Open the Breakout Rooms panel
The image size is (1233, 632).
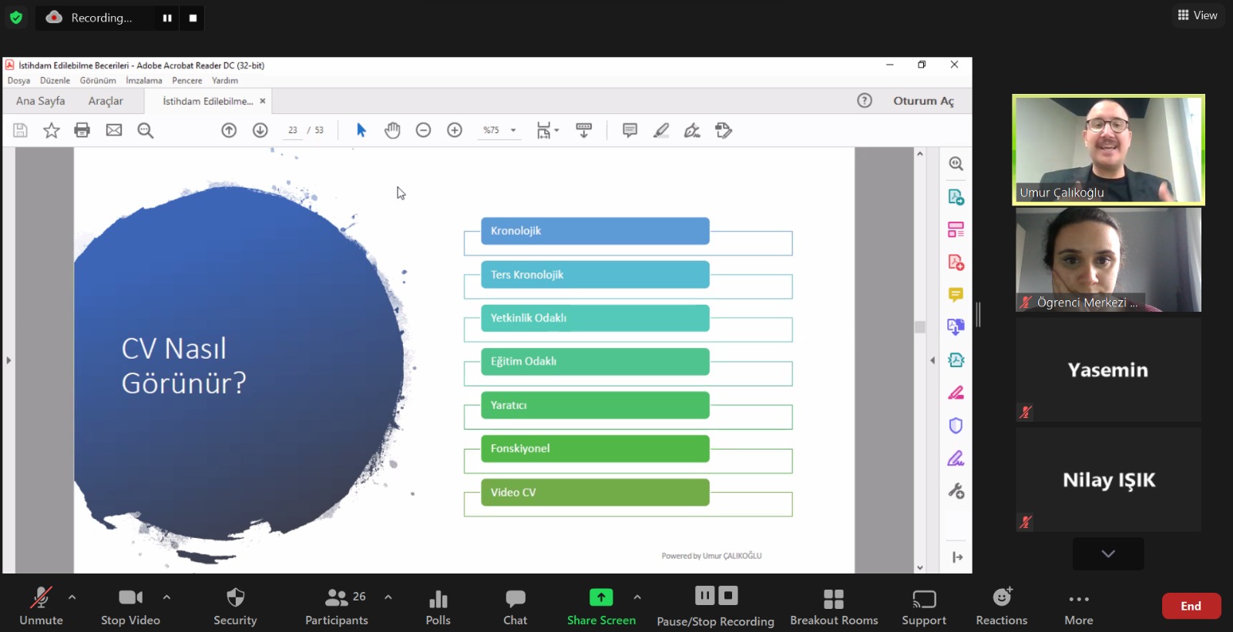[833, 607]
